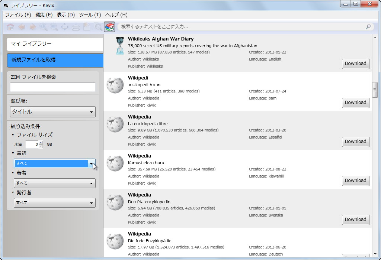
Task: Click the find-in-page toolbar icon
Action: (x=98, y=27)
